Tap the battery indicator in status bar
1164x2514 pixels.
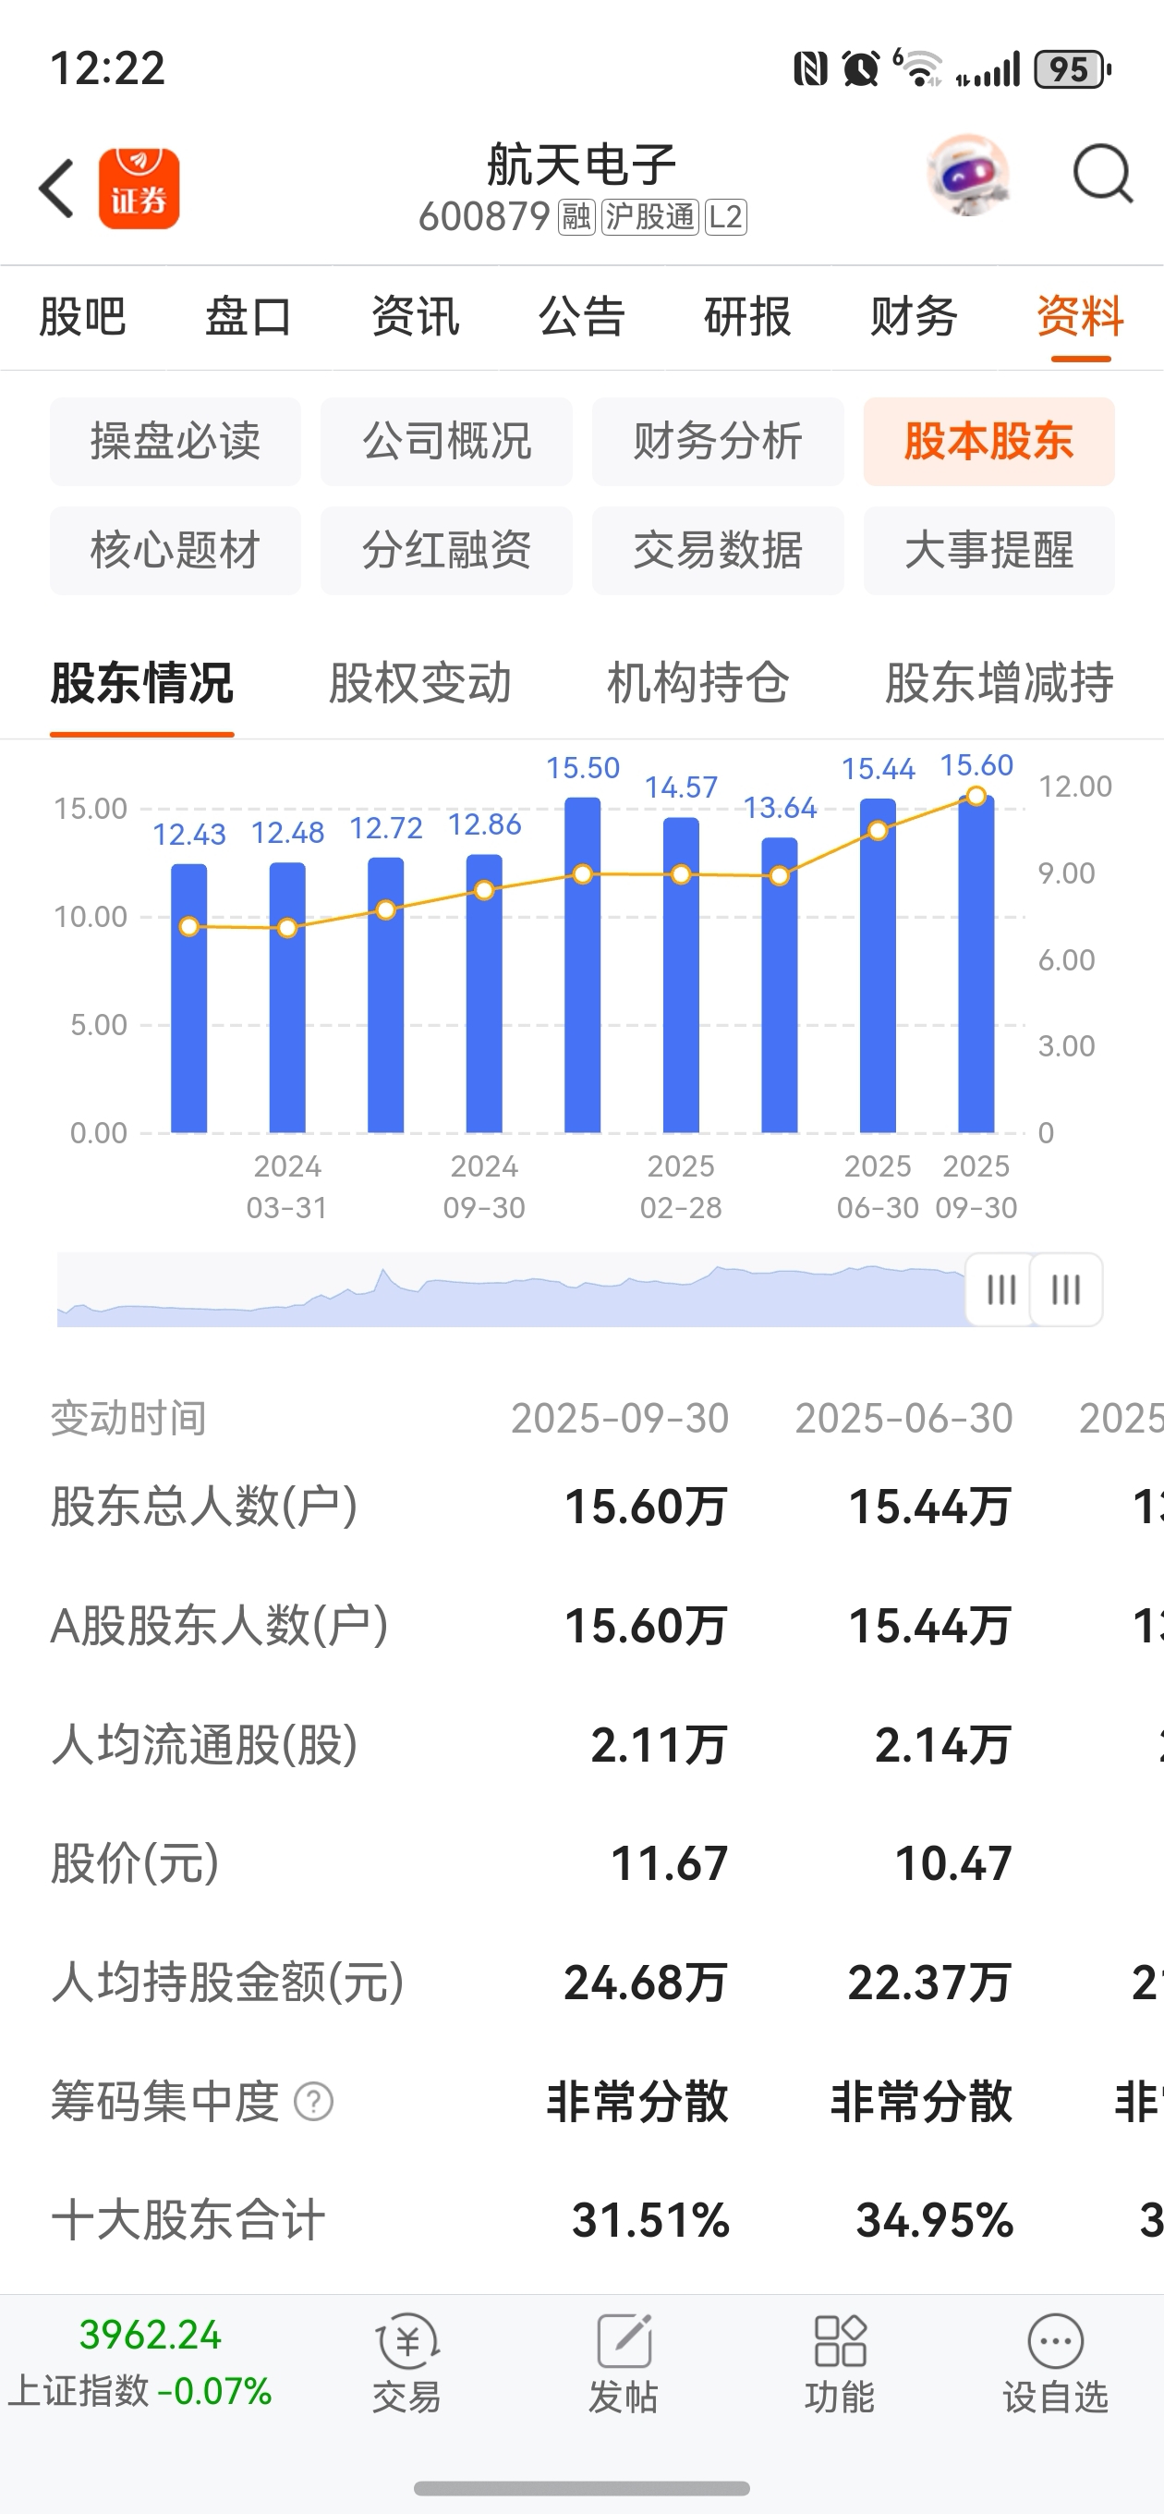point(1073,69)
